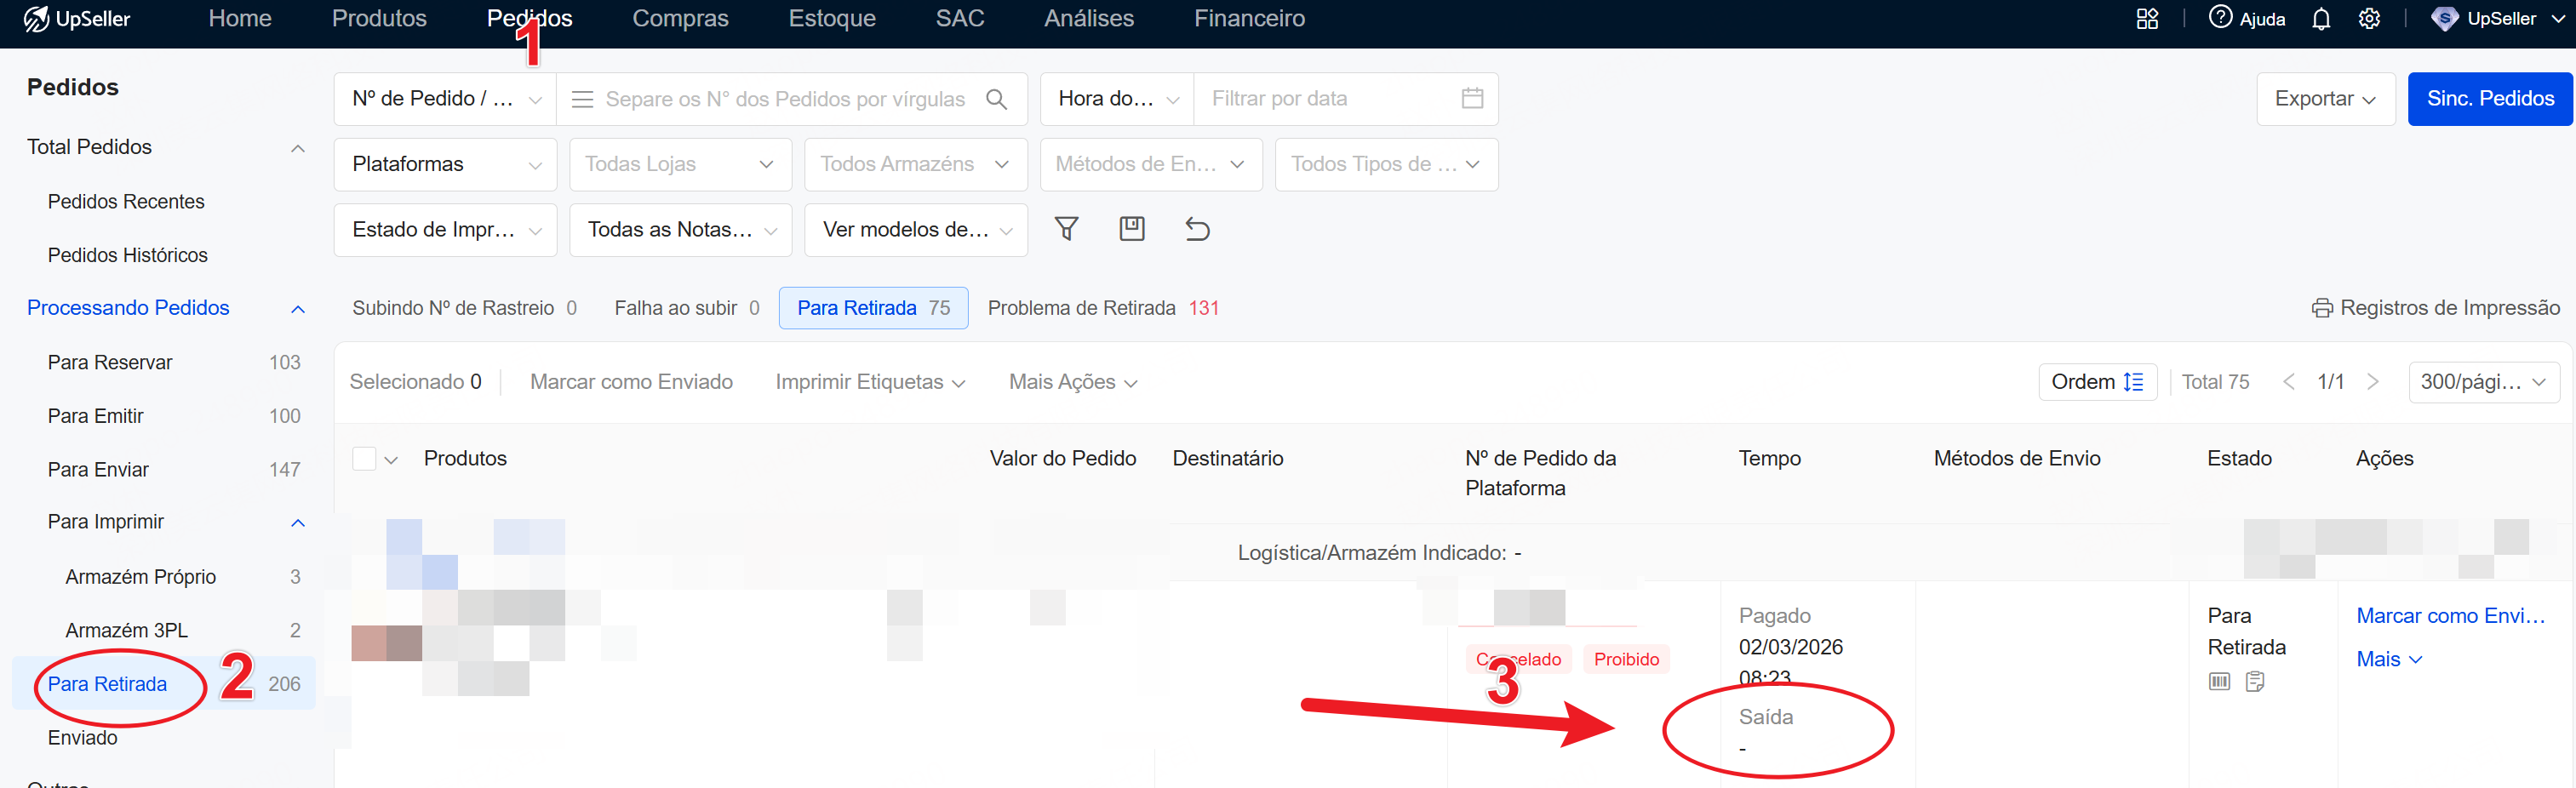Collapse the Processando Pedidos section

coord(297,309)
